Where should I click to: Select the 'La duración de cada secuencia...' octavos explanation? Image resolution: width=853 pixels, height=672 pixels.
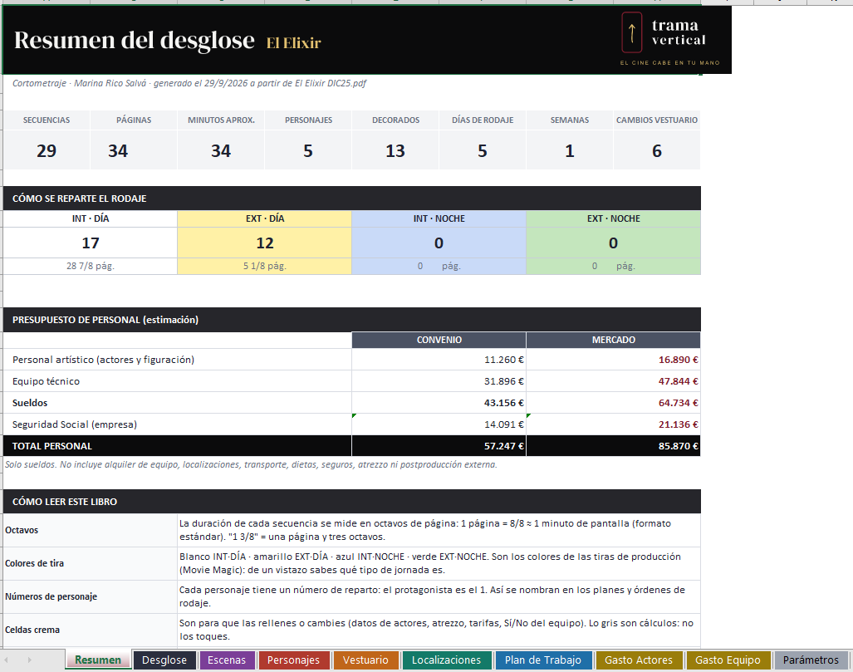click(439, 530)
